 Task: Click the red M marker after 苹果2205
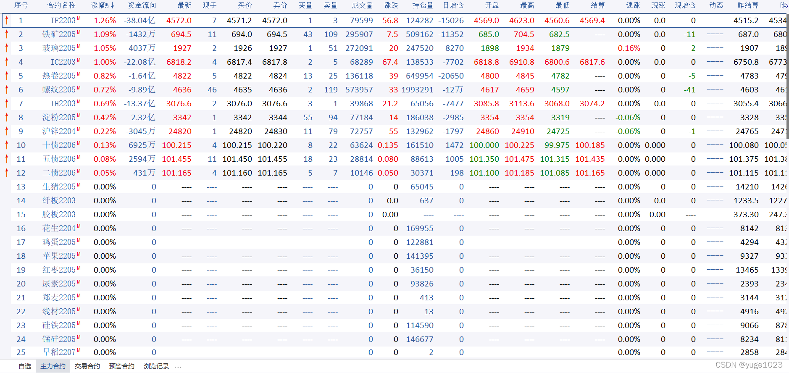[79, 254]
